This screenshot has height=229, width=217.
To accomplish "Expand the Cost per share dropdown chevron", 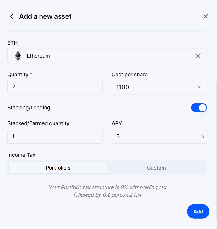I will pos(200,87).
